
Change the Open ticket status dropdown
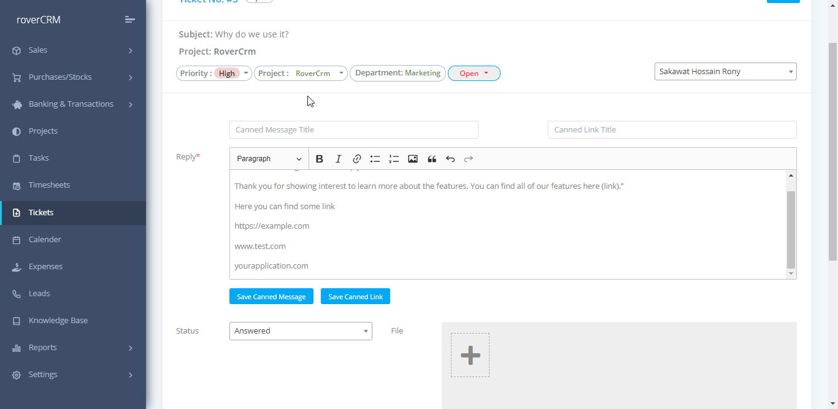(474, 74)
